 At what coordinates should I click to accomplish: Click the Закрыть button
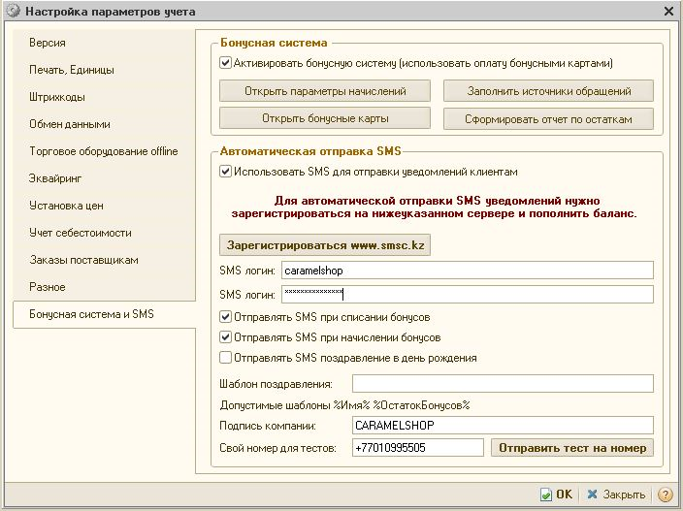(x=616, y=495)
